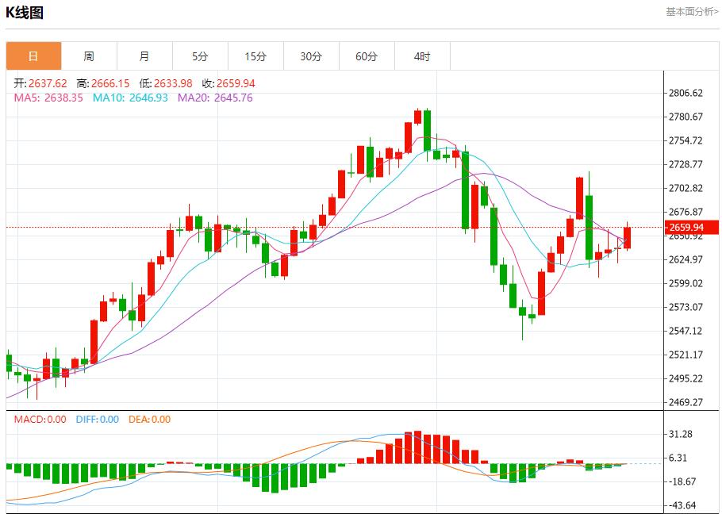
Task: Switch to the 5分 interval tab
Action: (x=200, y=56)
